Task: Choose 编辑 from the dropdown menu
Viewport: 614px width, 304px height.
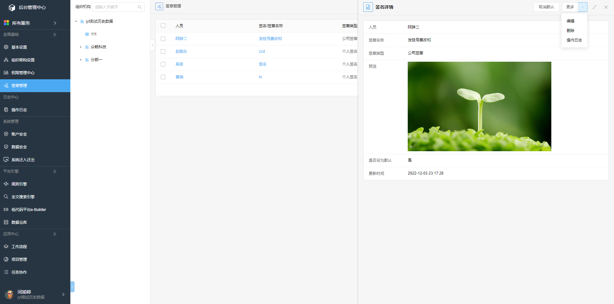Action: [571, 21]
